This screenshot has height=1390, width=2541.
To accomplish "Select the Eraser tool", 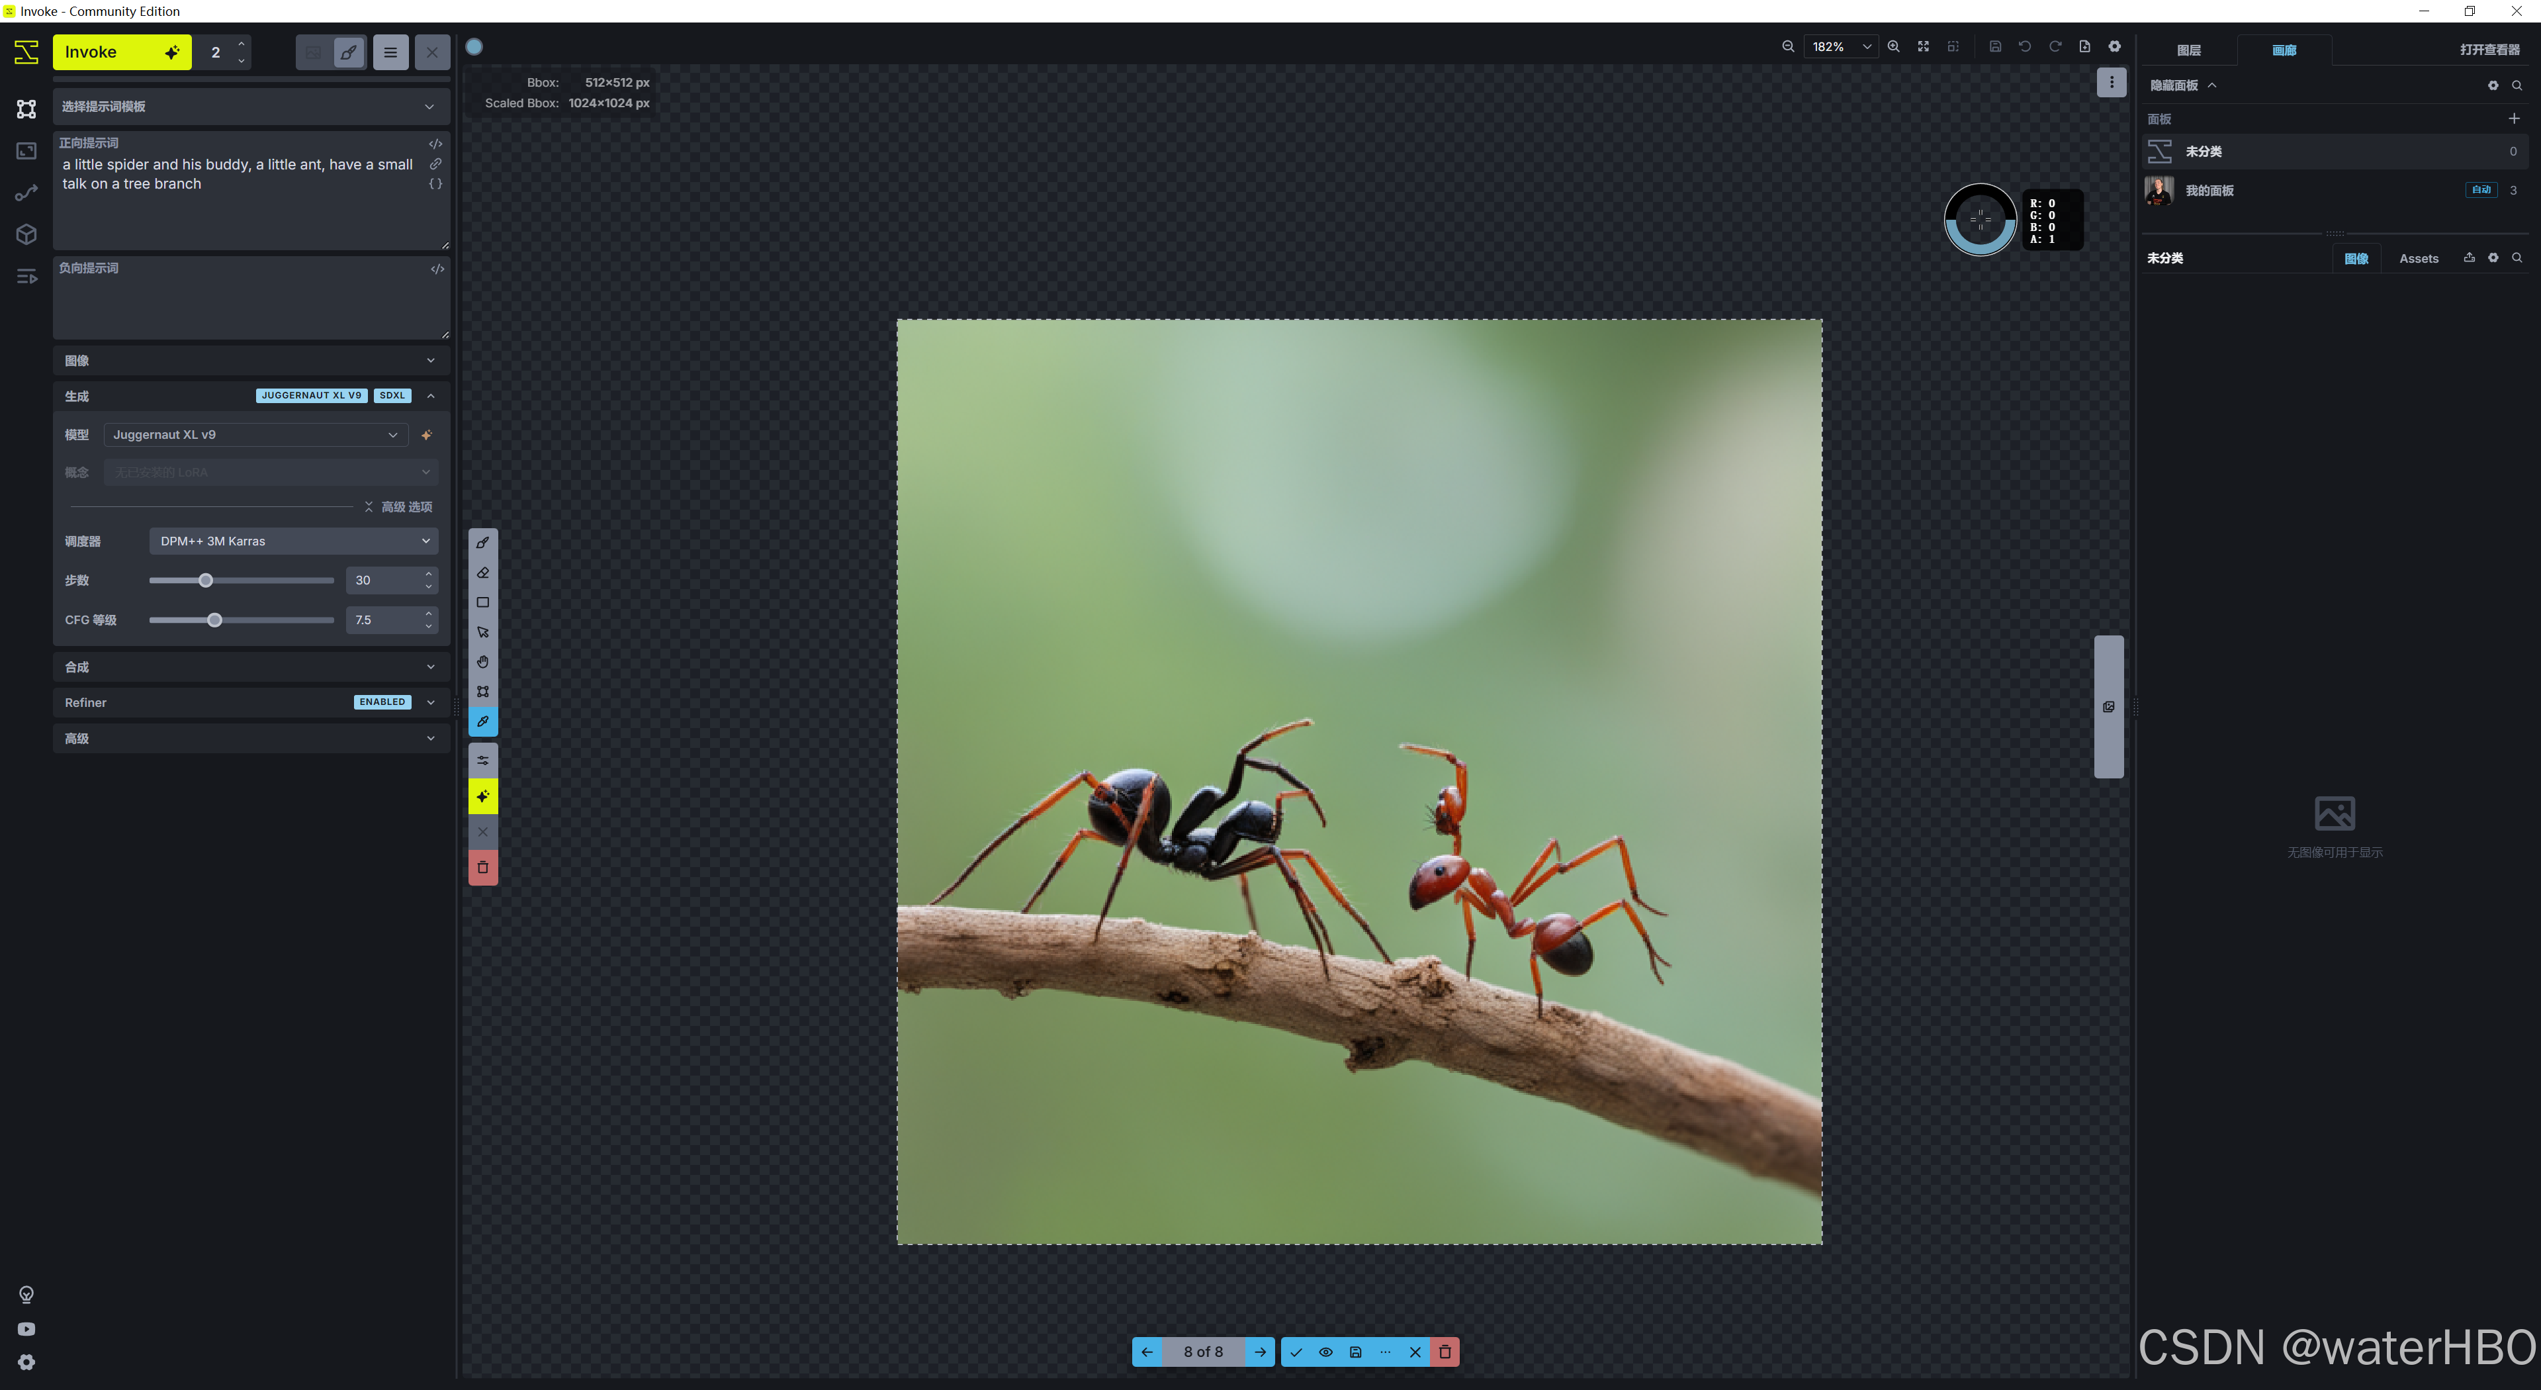I will click(482, 572).
